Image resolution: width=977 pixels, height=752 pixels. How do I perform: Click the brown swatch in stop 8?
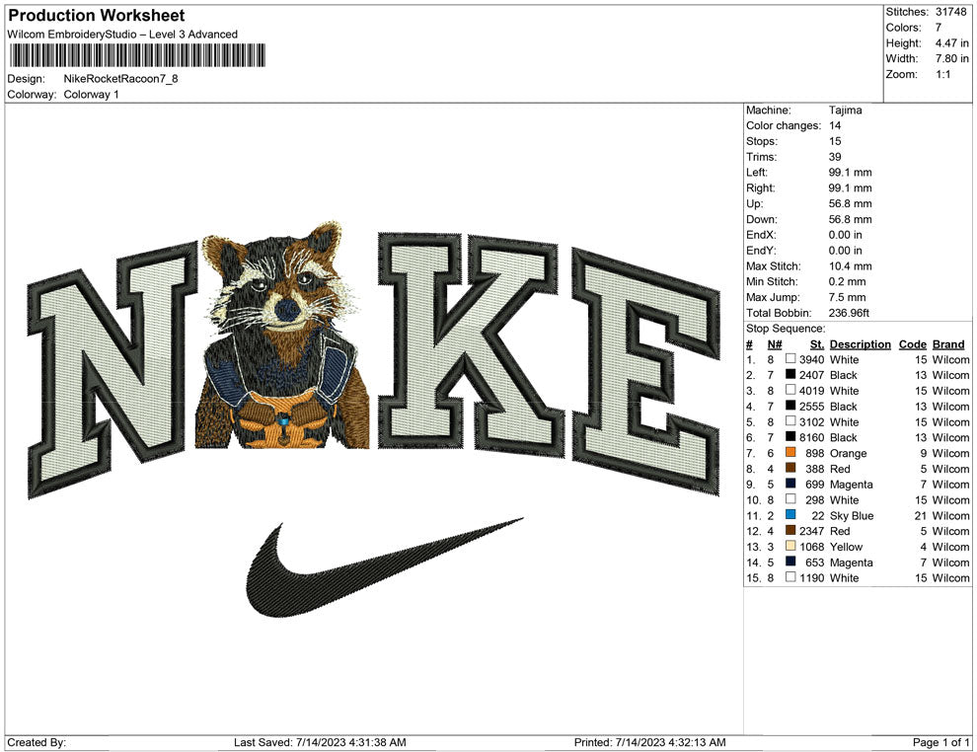(790, 468)
